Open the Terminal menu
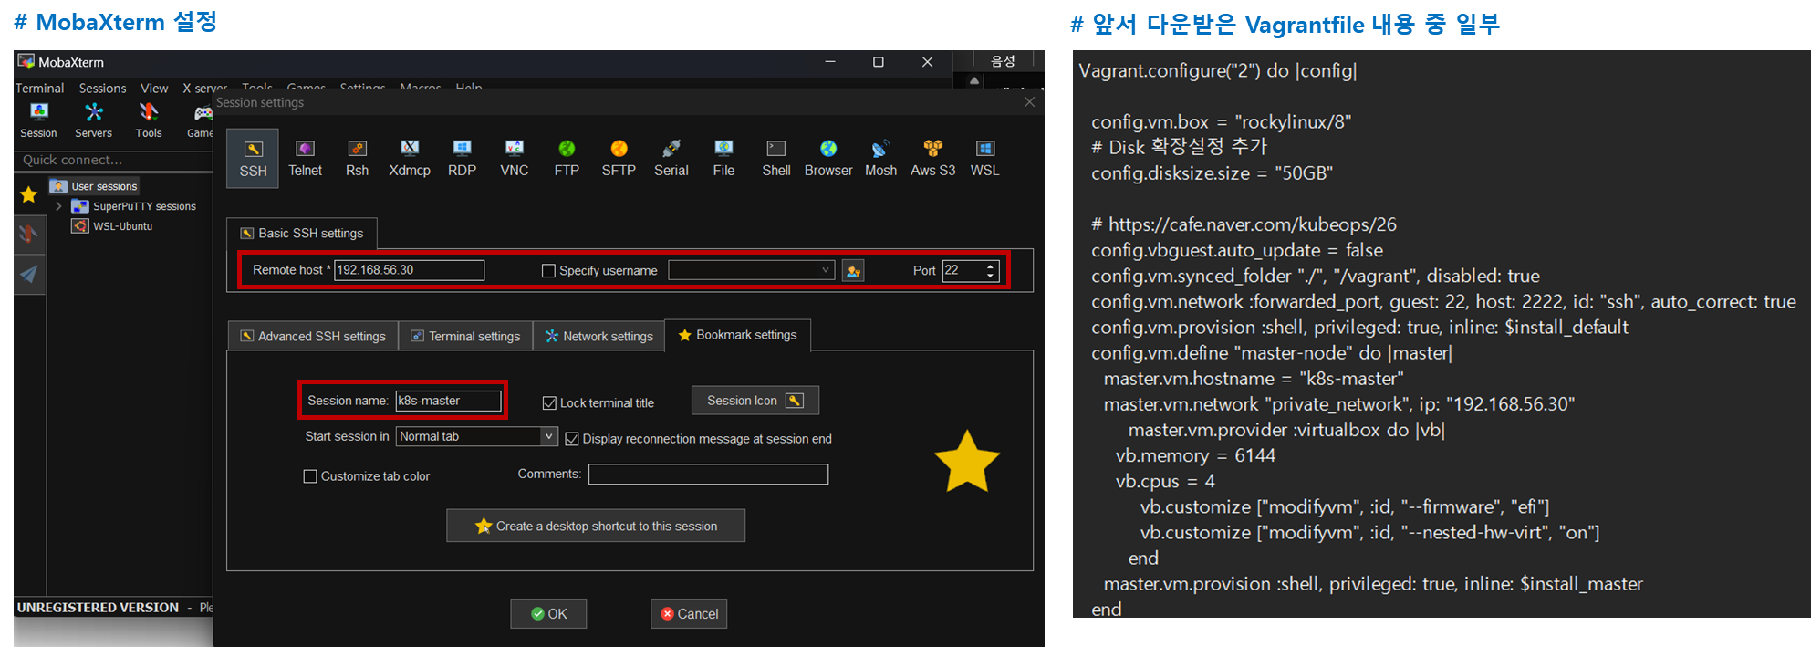The height and width of the screenshot is (647, 1811). pyautogui.click(x=39, y=89)
